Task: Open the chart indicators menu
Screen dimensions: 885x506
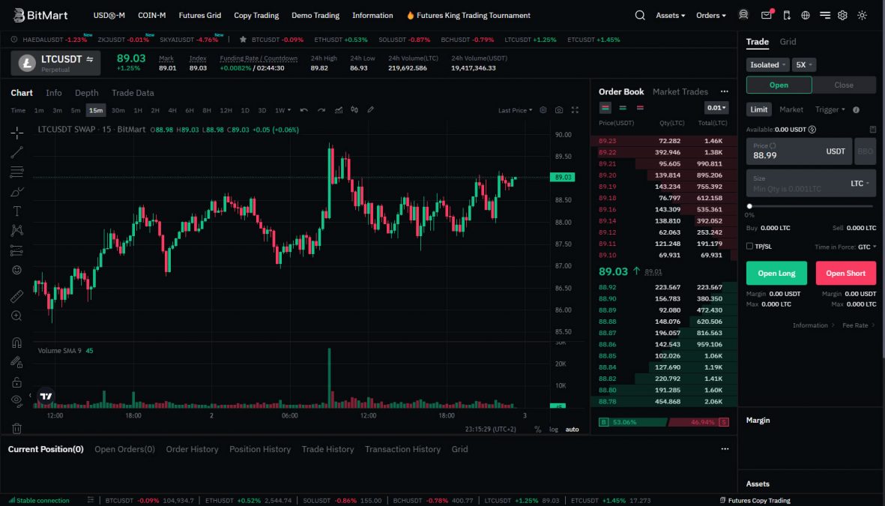Action: pos(339,110)
